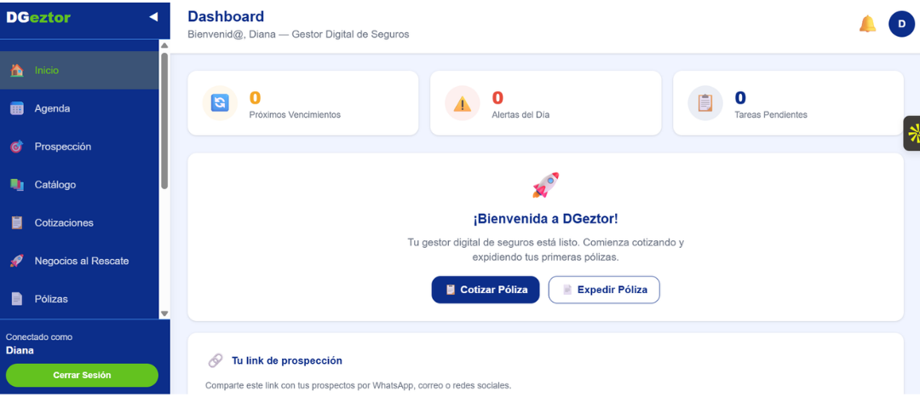The image size is (920, 397).
Task: Click the Cerrar Sesión button
Action: 82,376
